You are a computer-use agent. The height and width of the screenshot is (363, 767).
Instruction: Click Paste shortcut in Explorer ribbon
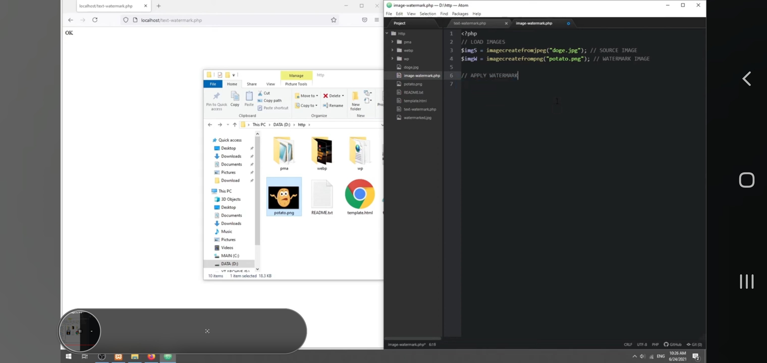[273, 108]
